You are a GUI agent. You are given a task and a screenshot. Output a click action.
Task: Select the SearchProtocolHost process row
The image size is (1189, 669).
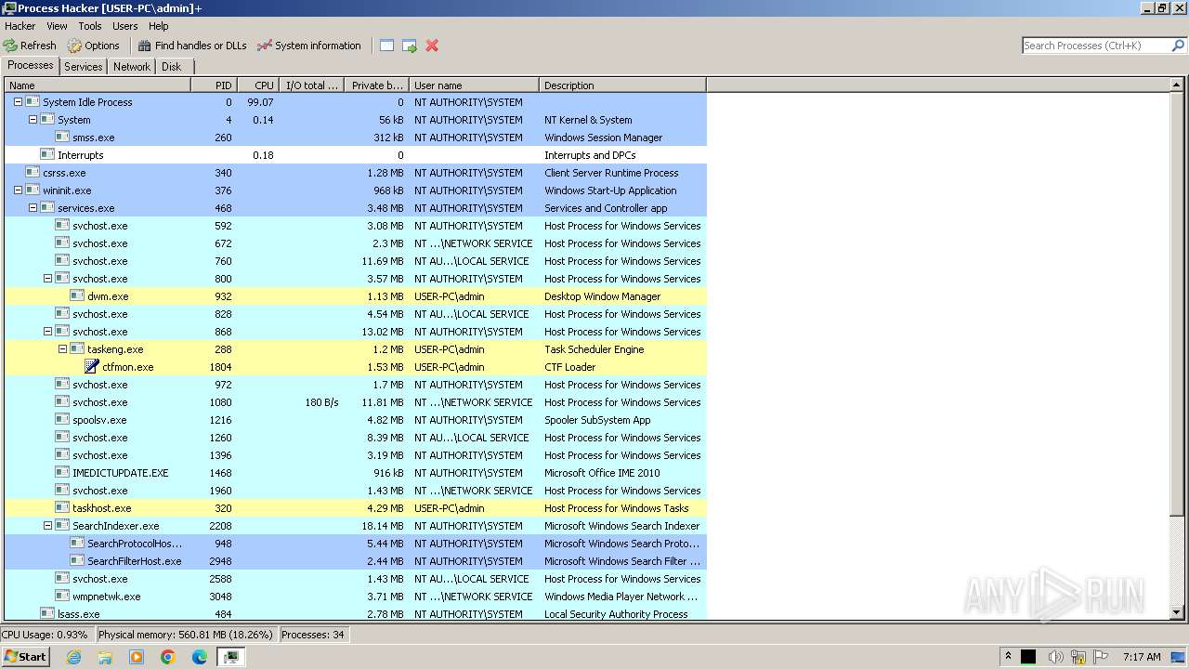356,544
